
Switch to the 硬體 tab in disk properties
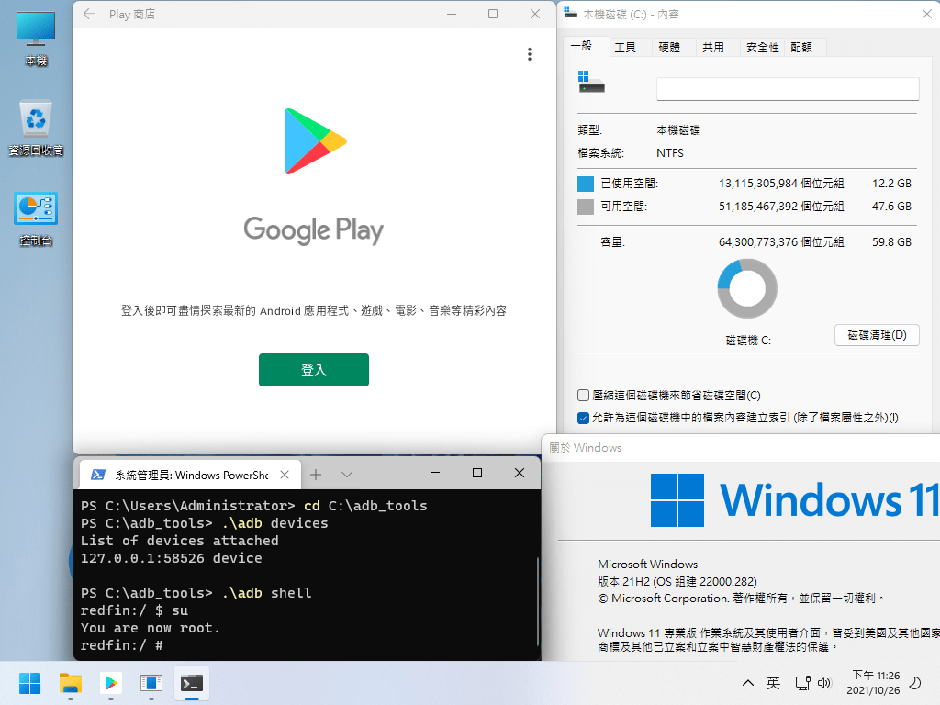click(669, 48)
